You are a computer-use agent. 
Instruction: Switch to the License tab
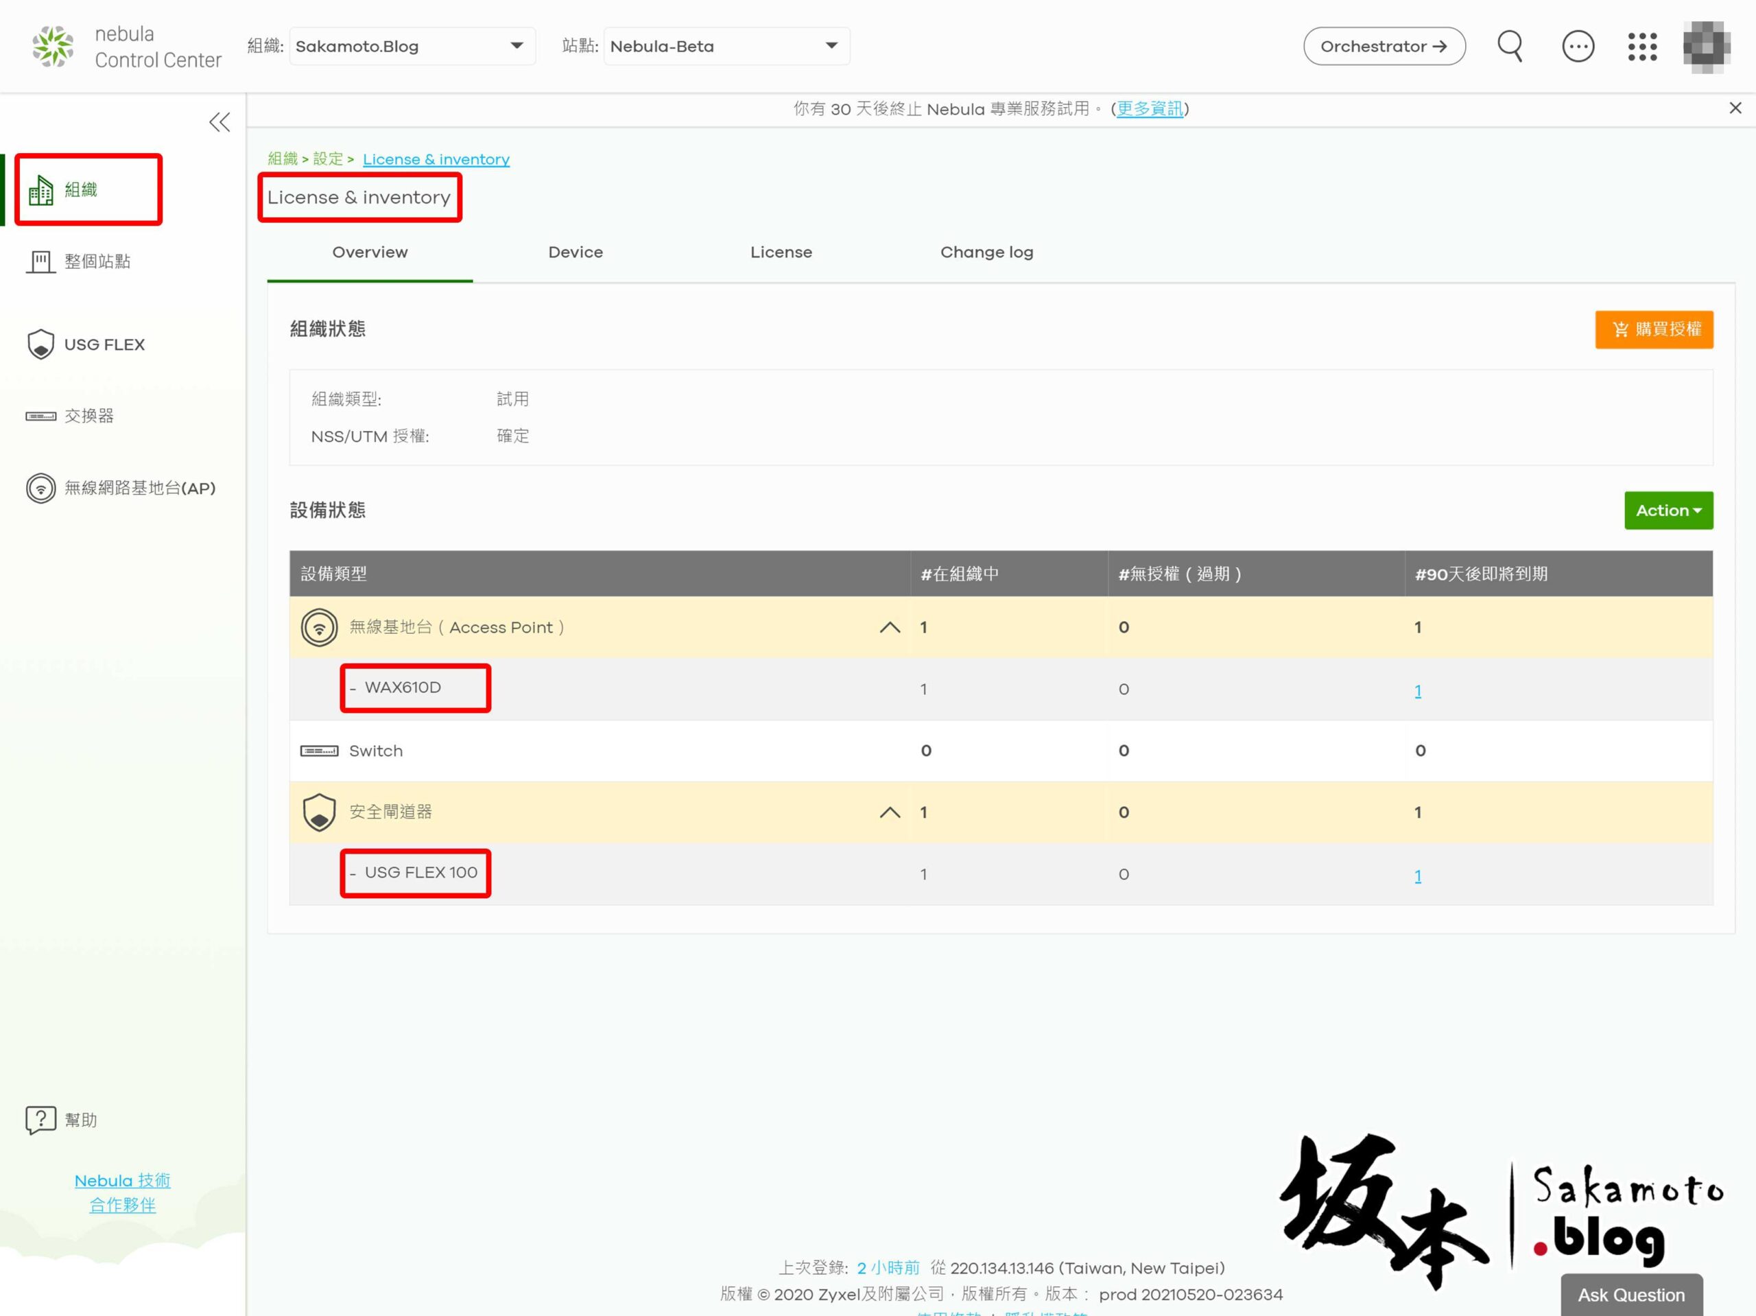pos(781,252)
